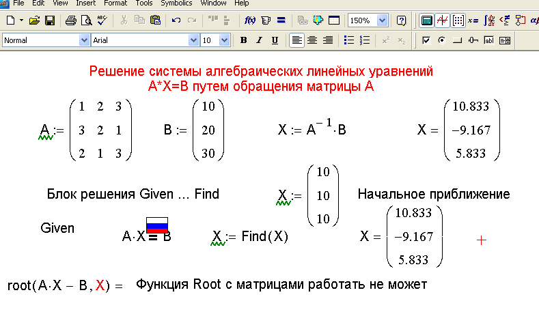Run the ABC spell check

tap(102, 20)
